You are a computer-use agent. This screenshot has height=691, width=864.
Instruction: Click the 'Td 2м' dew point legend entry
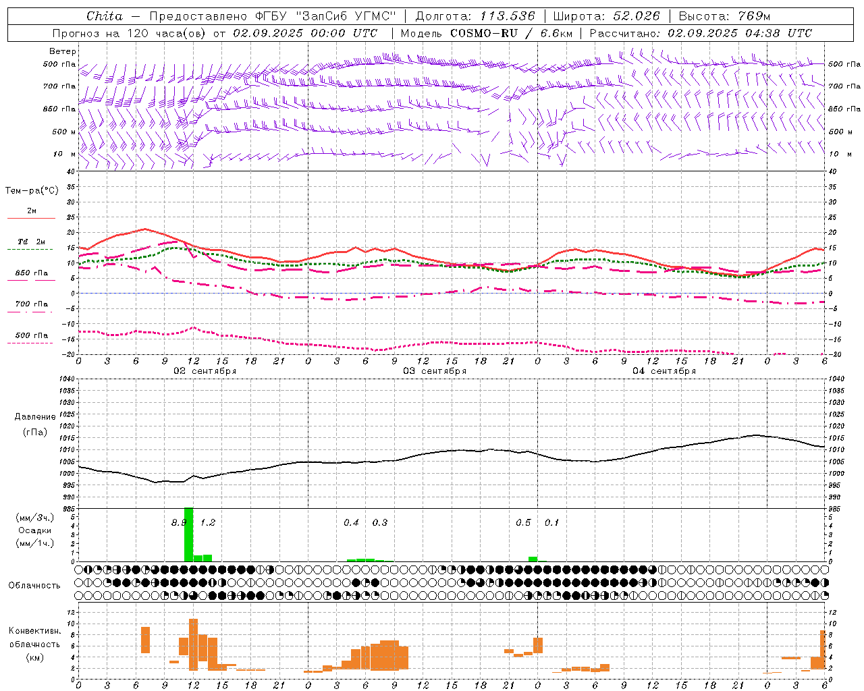31,242
